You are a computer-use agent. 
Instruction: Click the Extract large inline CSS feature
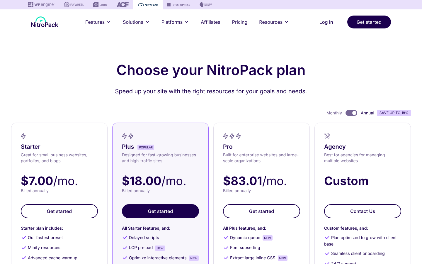point(253,258)
